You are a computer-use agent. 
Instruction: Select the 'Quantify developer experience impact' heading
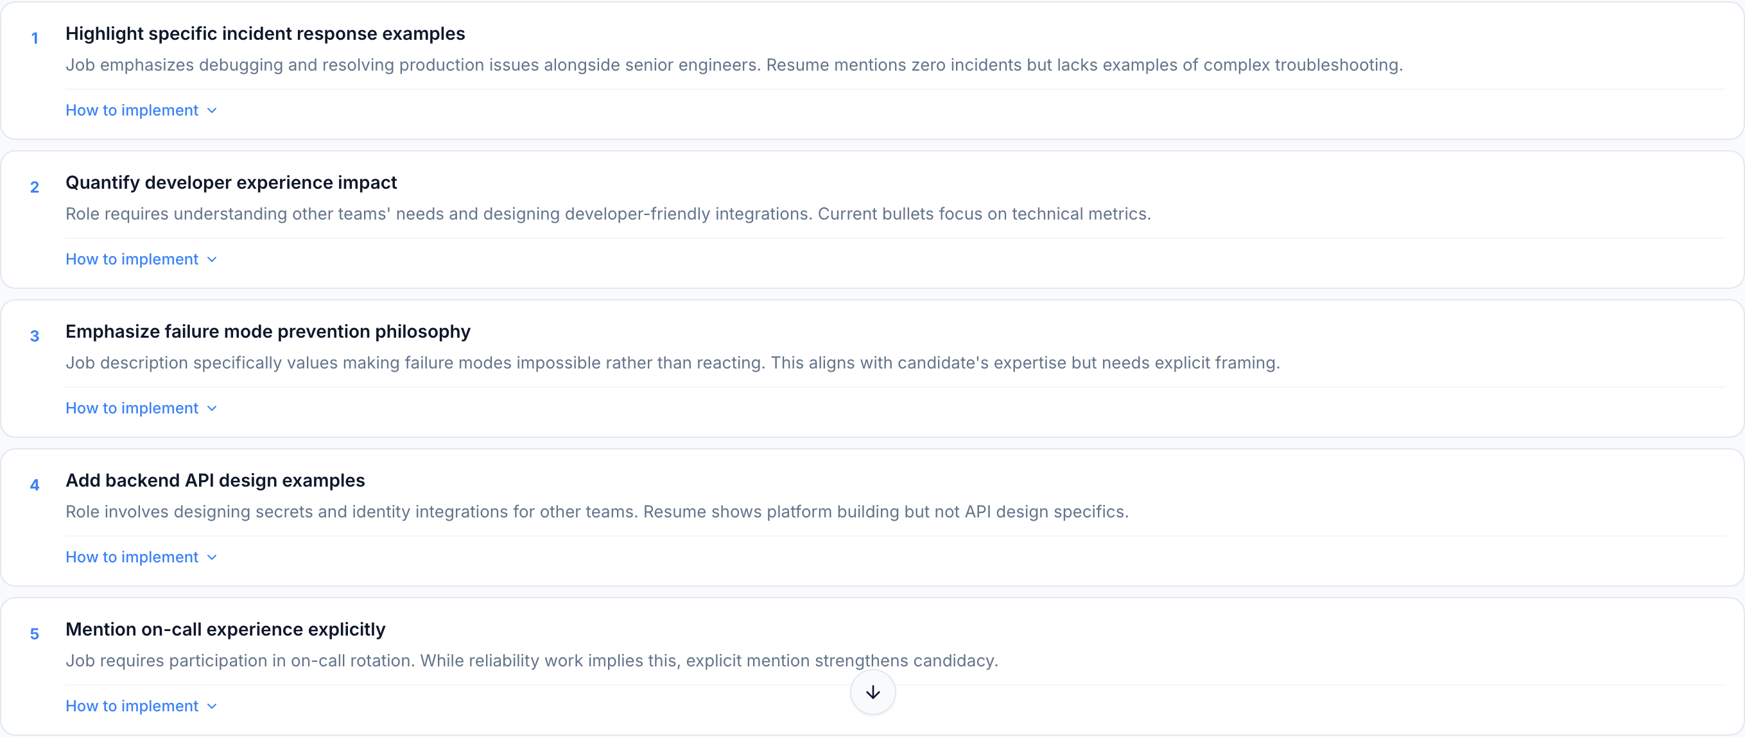[231, 183]
